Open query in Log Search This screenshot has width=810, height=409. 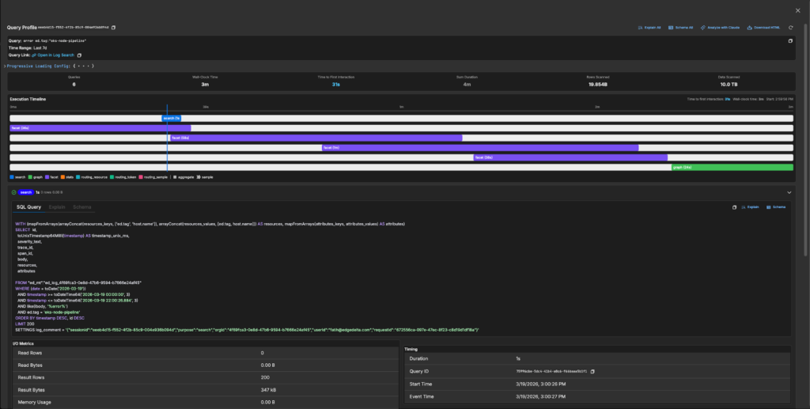pos(54,55)
